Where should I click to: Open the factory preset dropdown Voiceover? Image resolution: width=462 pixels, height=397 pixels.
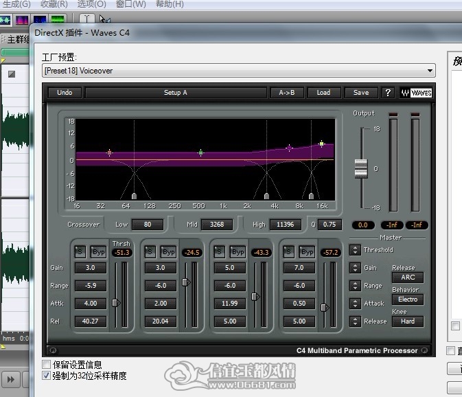(239, 71)
